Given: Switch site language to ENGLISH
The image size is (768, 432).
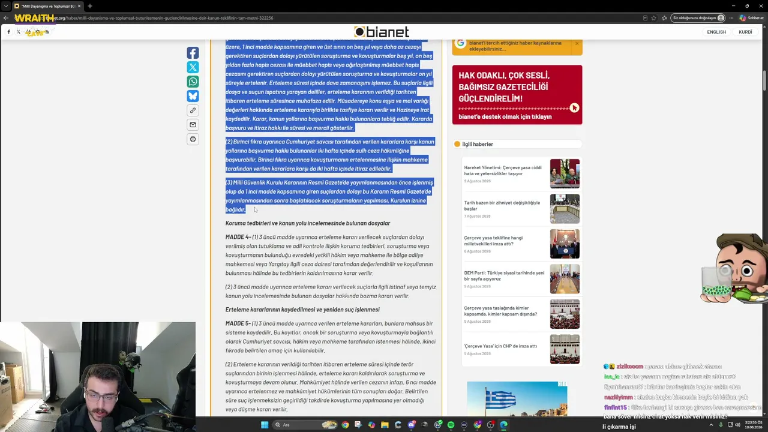Looking at the screenshot, I should tap(716, 32).
